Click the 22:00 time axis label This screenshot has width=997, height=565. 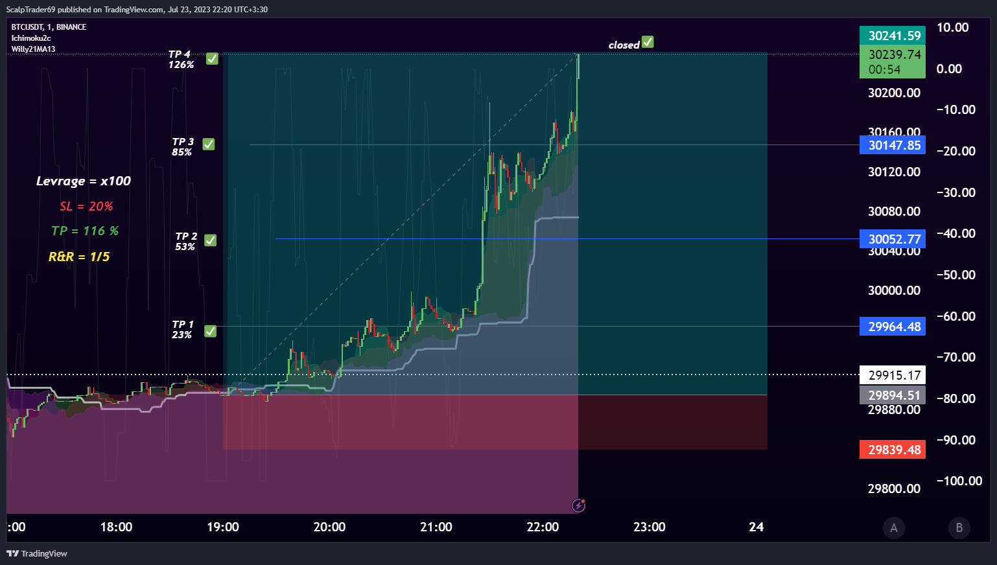click(x=543, y=527)
